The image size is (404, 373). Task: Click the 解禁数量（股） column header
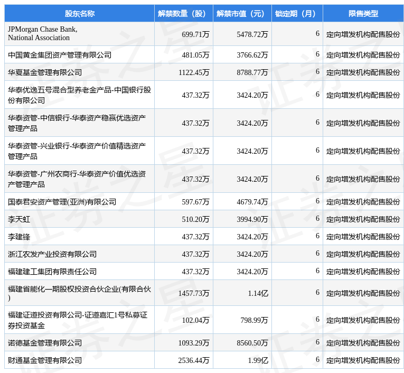[183, 14]
